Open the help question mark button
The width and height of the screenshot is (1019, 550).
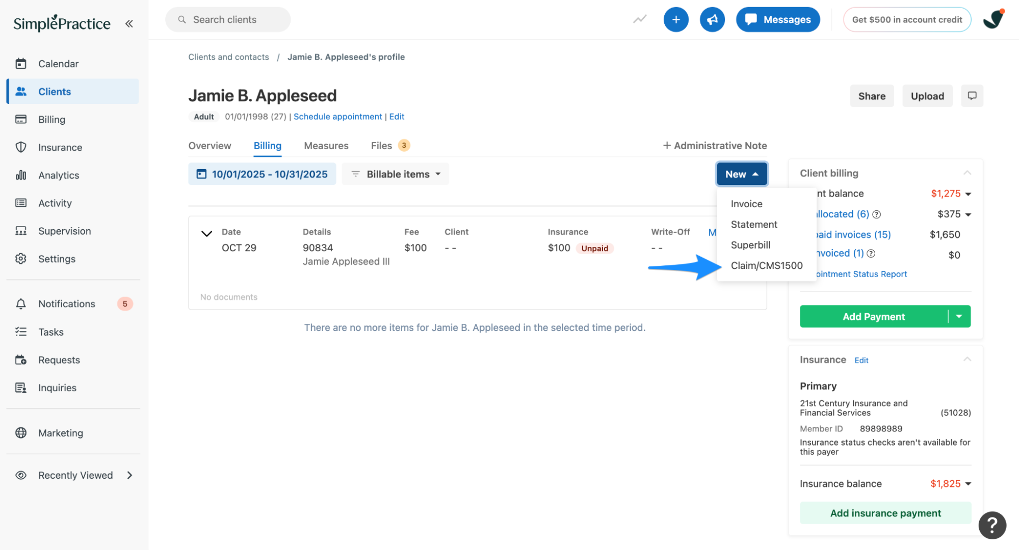click(991, 525)
